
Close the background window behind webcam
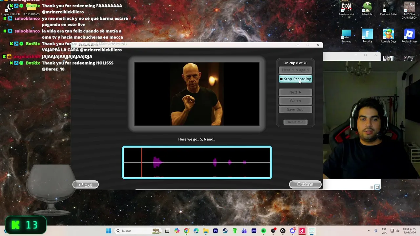click(x=375, y=55)
